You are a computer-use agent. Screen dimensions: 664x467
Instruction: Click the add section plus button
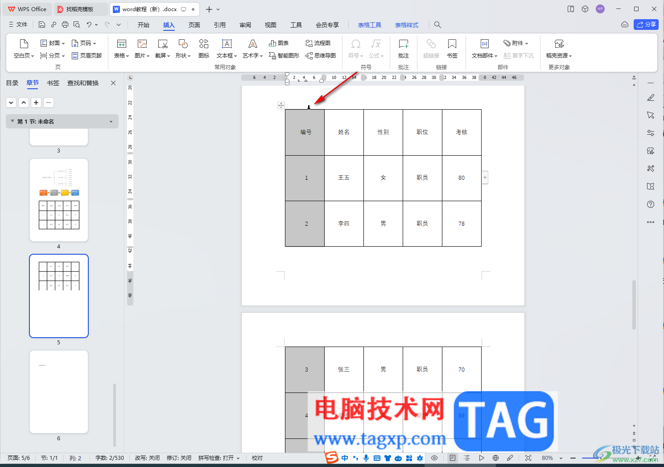click(x=36, y=103)
